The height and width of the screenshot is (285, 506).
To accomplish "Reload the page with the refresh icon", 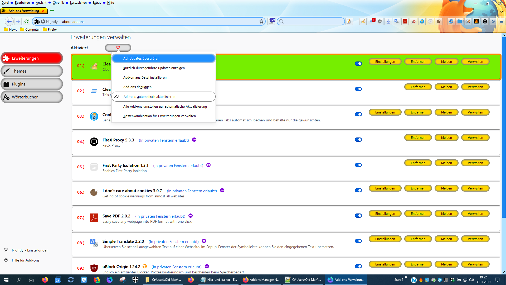I will point(26,21).
